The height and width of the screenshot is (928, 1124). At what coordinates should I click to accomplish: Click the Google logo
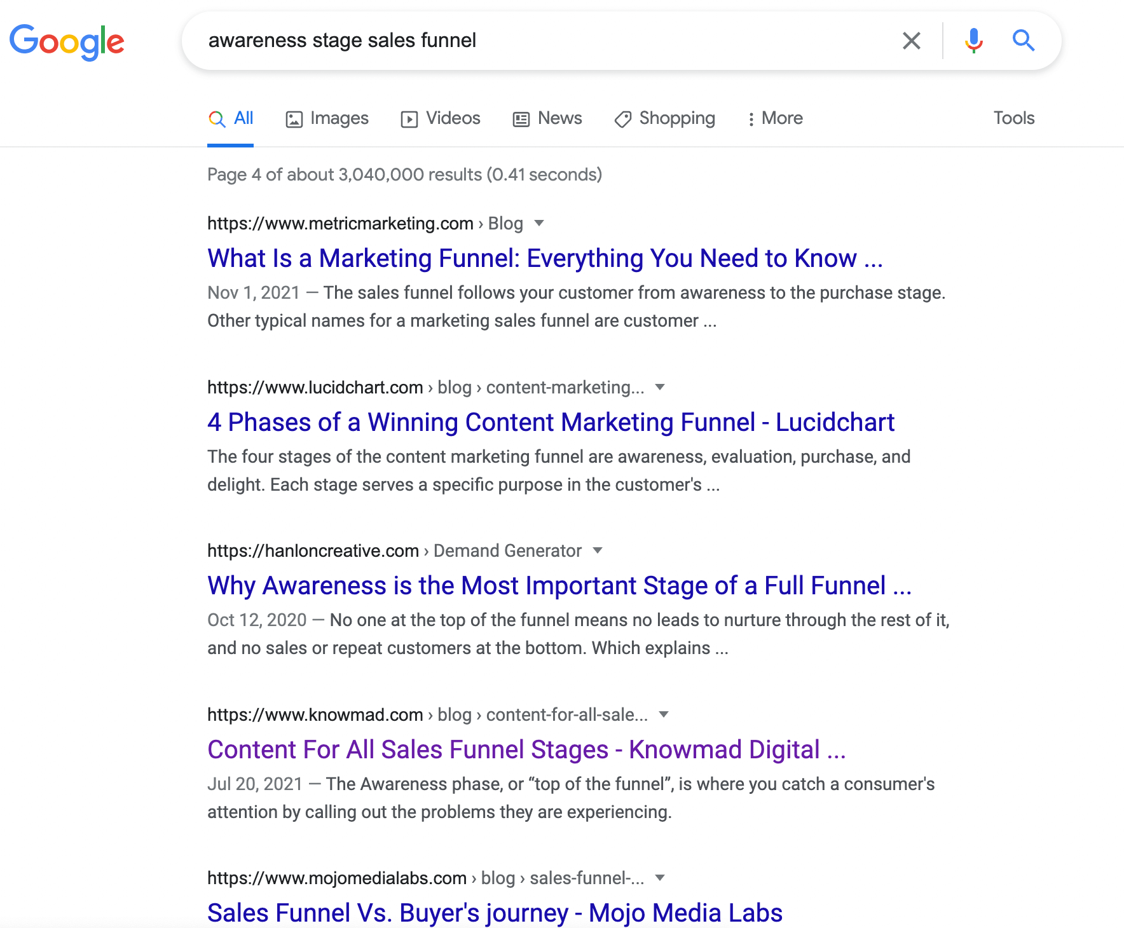click(67, 42)
